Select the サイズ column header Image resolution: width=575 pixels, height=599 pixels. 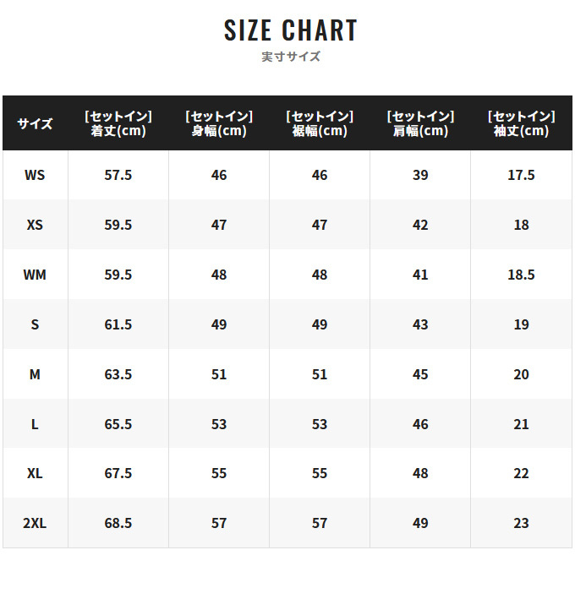[35, 123]
